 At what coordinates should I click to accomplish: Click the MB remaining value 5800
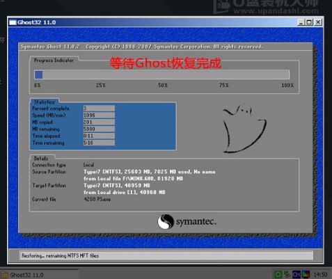coord(99,129)
